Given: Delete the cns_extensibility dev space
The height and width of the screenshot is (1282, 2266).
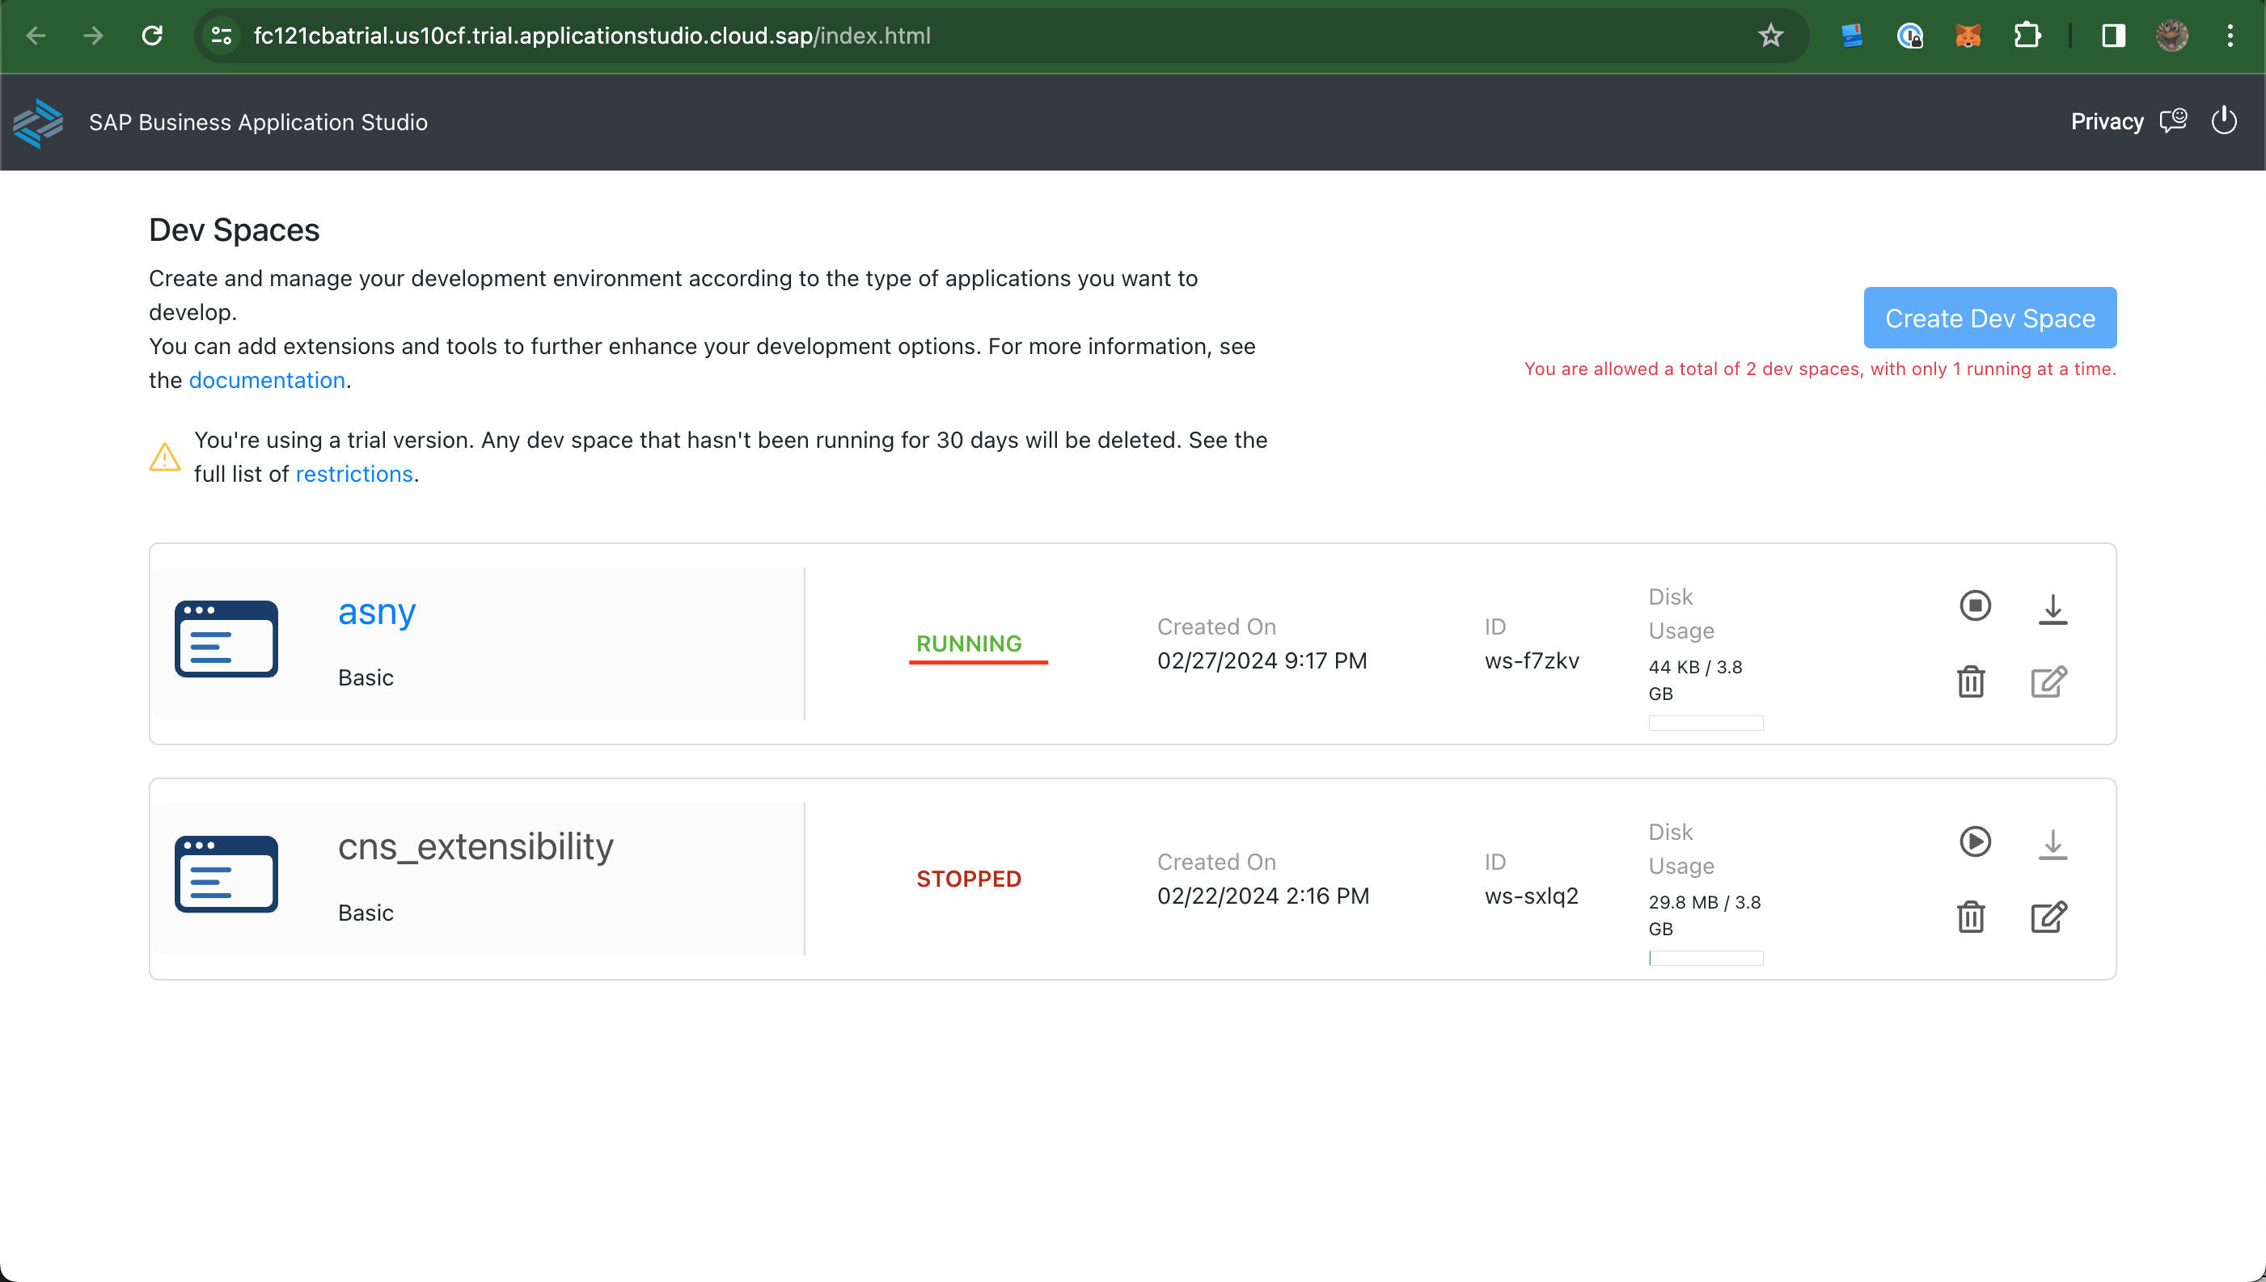Looking at the screenshot, I should point(1971,917).
